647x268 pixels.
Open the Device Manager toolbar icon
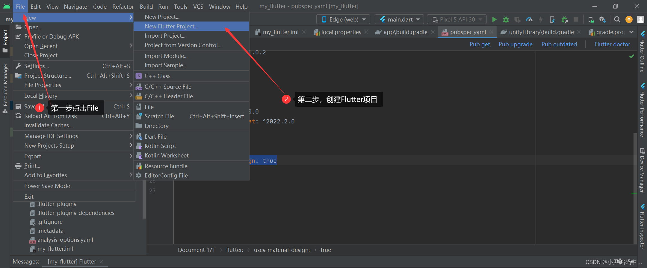pyautogui.click(x=591, y=19)
